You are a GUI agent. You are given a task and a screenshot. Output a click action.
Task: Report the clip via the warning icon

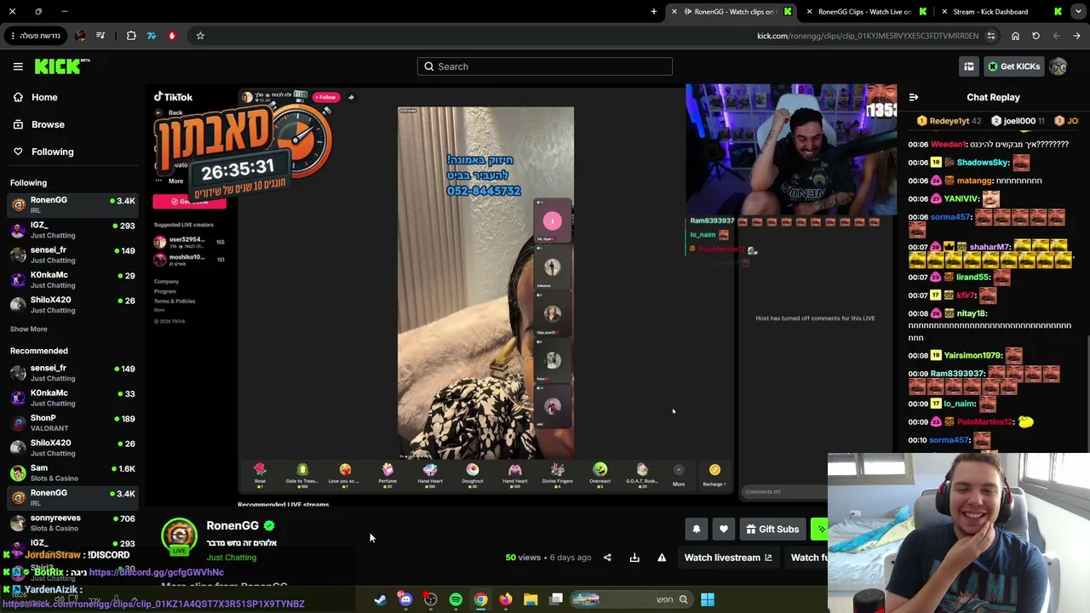[x=662, y=558]
